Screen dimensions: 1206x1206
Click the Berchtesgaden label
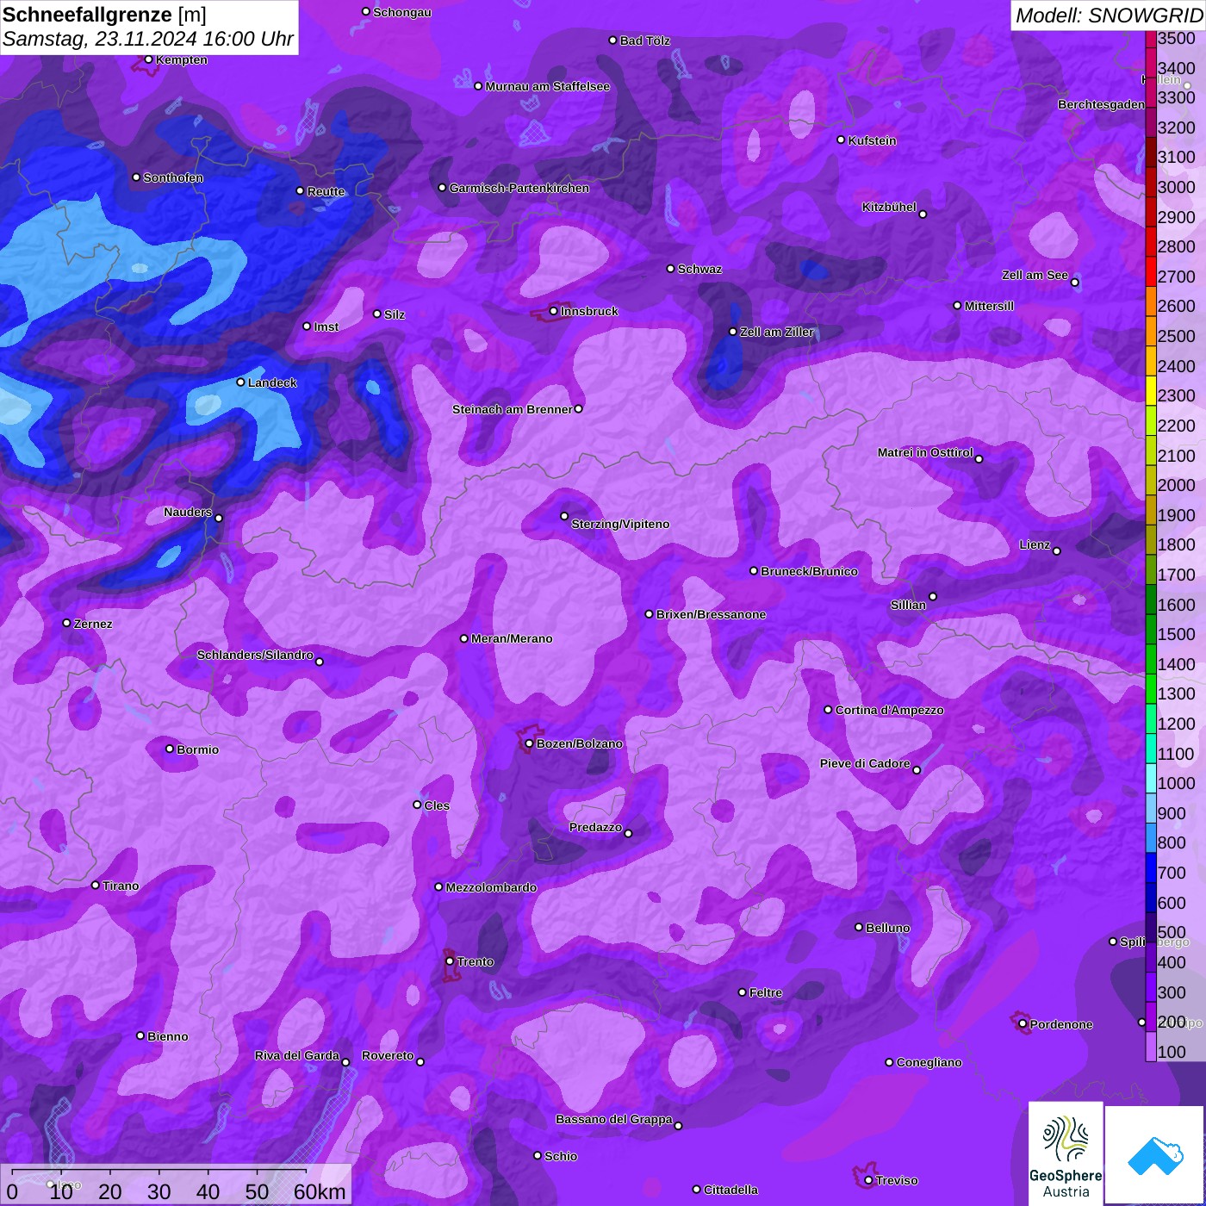1102,104
